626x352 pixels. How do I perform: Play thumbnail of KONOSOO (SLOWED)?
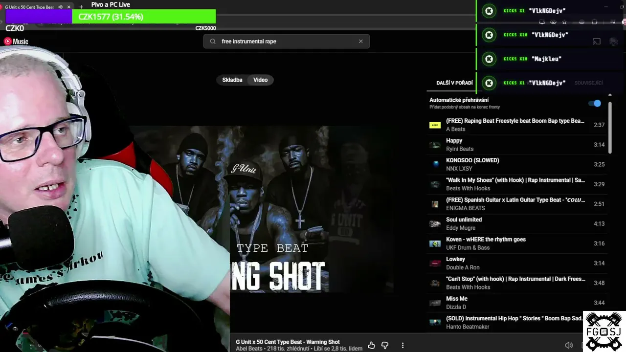click(x=435, y=164)
